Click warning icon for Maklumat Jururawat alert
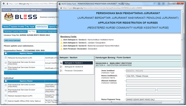The width and height of the screenshot is (186, 106). point(62,46)
